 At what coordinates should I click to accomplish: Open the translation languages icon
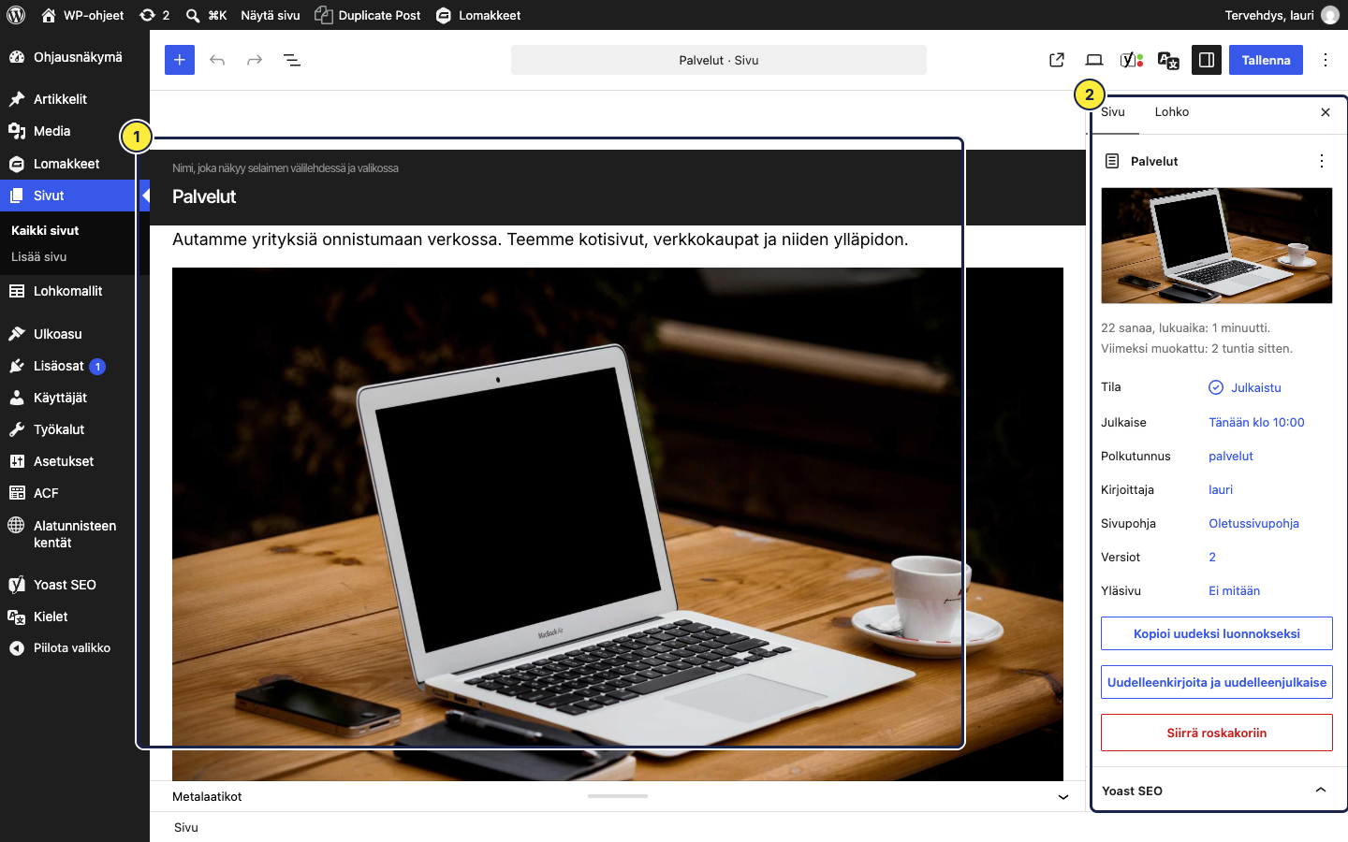1168,60
